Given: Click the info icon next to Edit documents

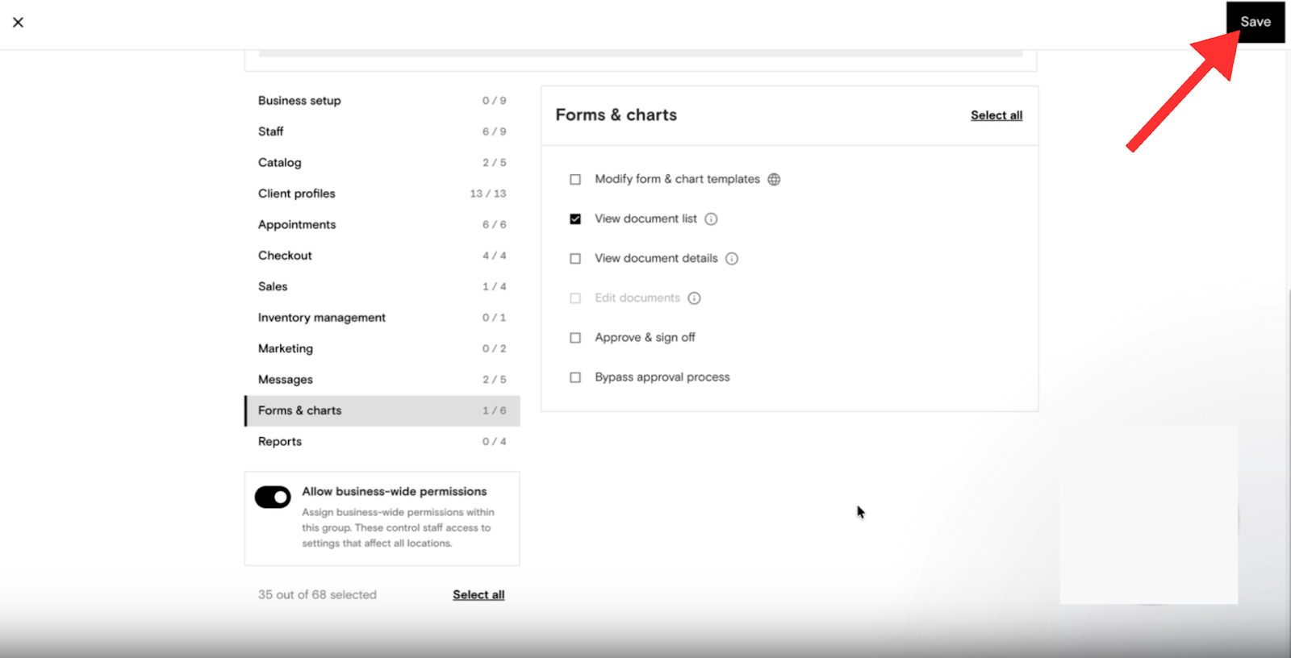Looking at the screenshot, I should tap(694, 298).
